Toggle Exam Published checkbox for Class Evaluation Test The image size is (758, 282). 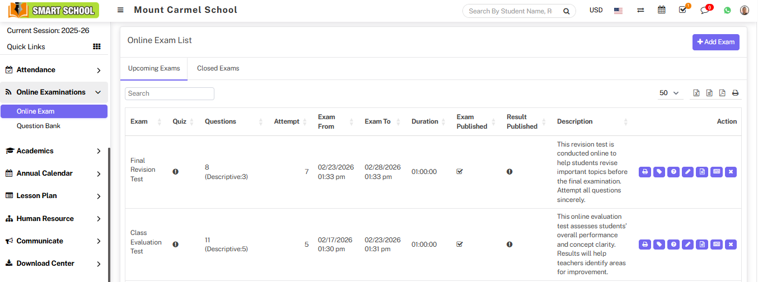tap(460, 244)
